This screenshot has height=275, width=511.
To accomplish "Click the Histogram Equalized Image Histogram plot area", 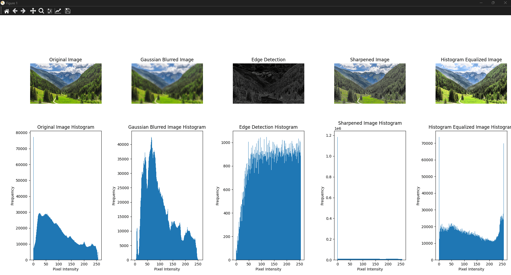I will pos(471,195).
